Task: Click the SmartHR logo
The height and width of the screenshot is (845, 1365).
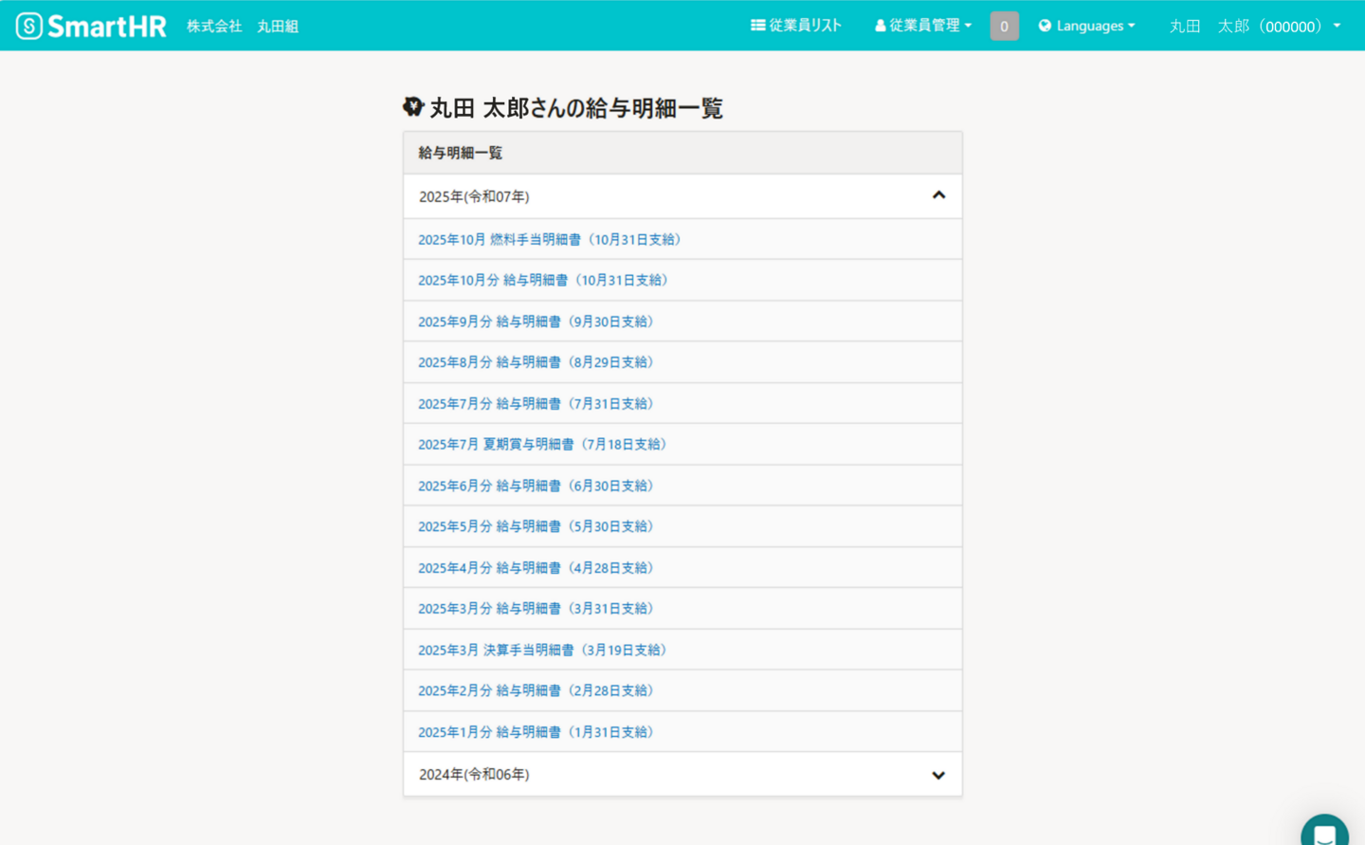Action: 91,26
